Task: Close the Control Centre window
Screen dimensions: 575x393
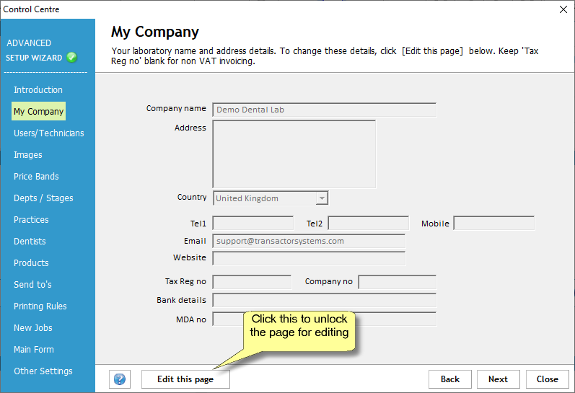Action: click(x=563, y=9)
